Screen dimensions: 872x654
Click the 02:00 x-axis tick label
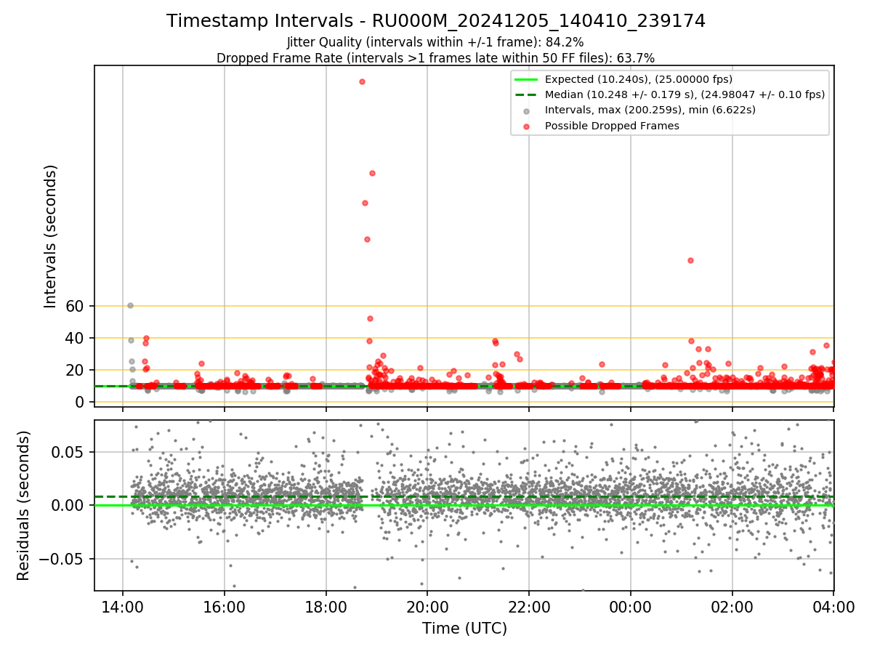click(732, 607)
